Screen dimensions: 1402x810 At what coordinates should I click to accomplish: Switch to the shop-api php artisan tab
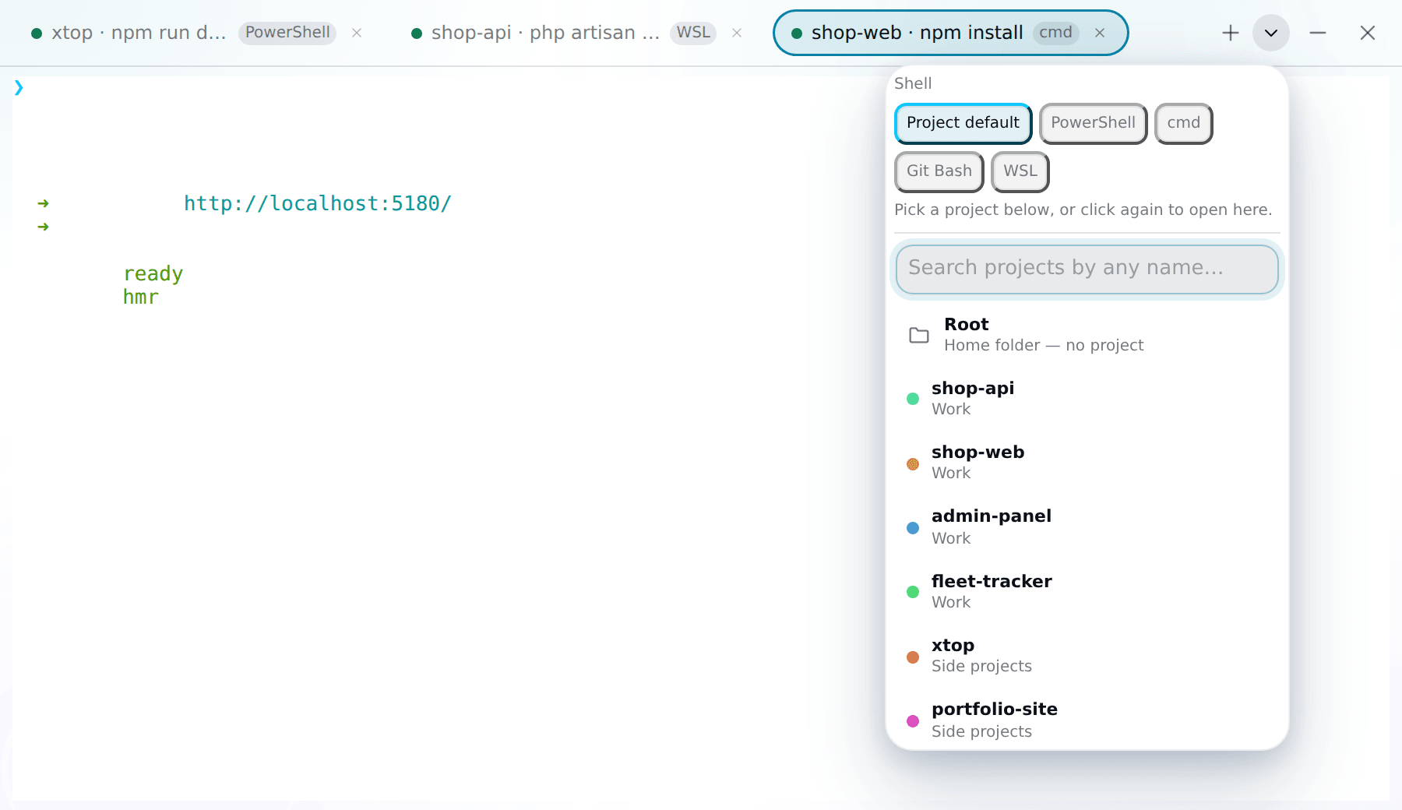576,33
